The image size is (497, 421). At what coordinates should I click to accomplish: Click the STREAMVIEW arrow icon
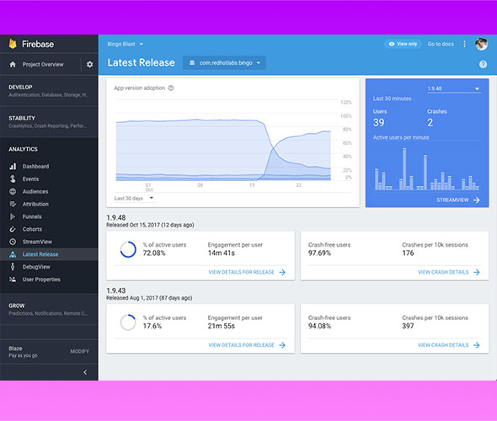click(477, 200)
